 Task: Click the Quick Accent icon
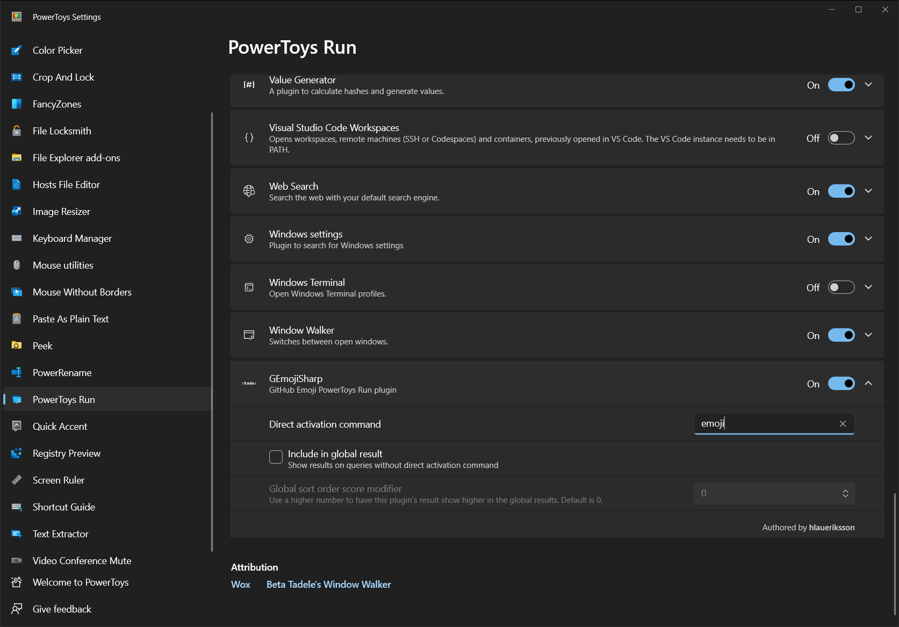(x=17, y=427)
